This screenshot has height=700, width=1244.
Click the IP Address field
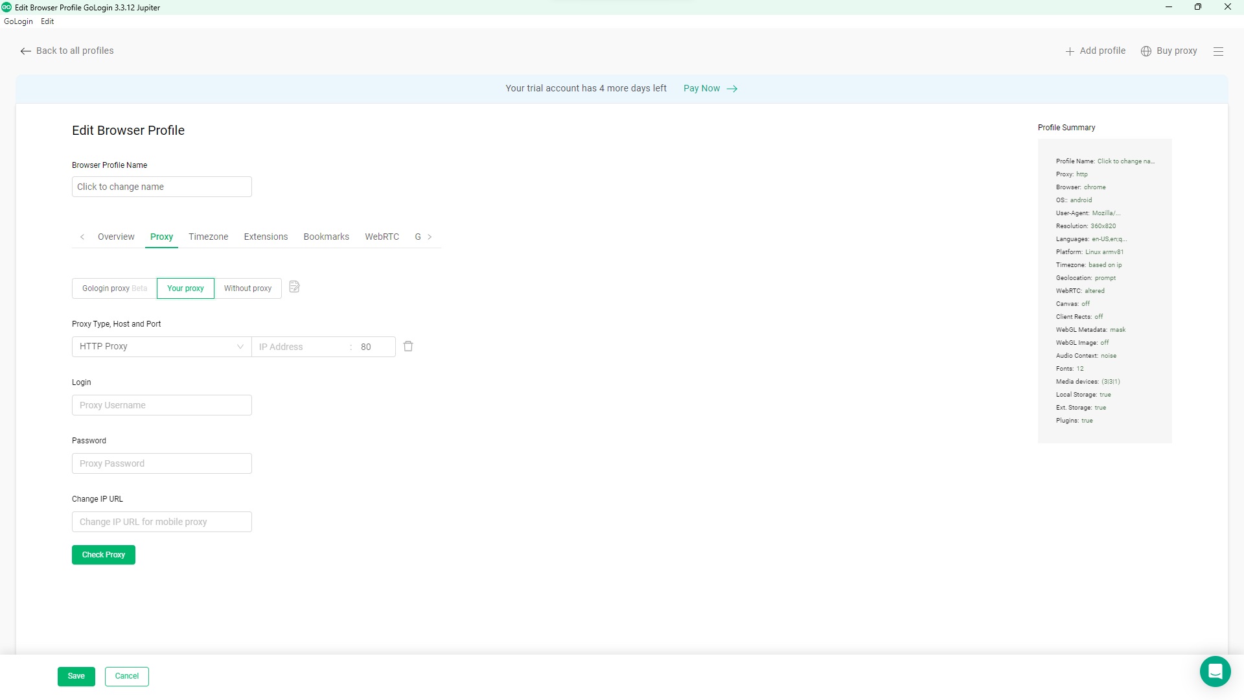(301, 347)
